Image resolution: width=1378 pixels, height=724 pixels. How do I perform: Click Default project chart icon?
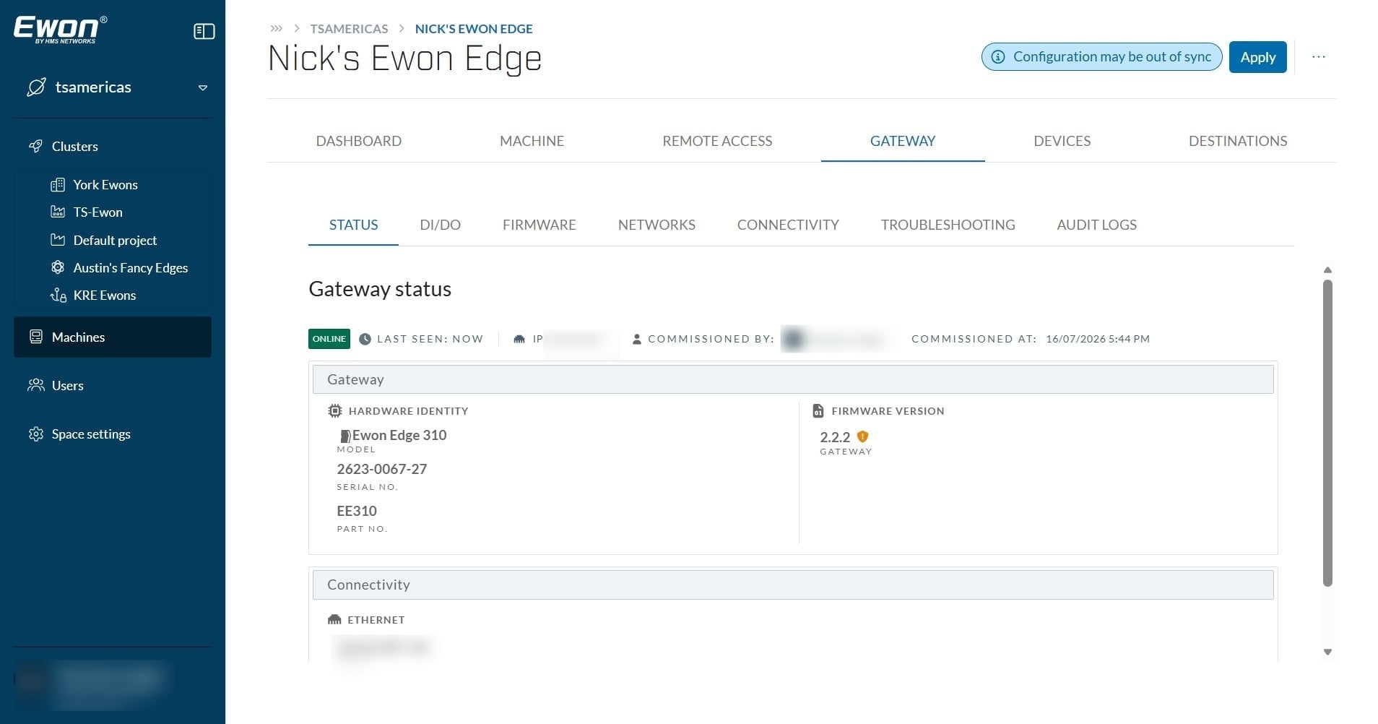[58, 240]
